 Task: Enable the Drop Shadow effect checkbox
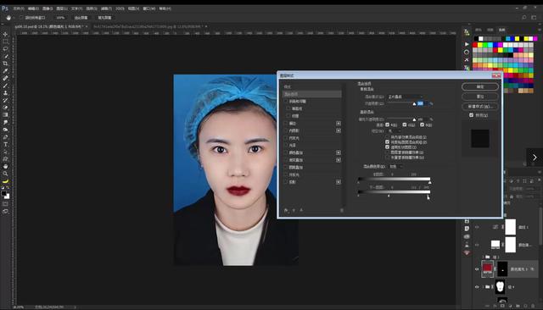286,182
